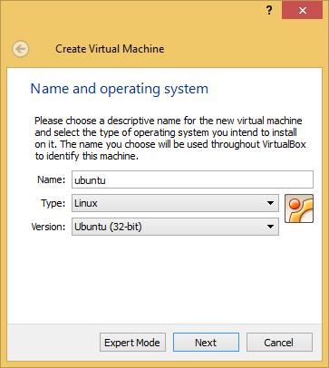
Task: Close the Create Virtual Machine dialog
Action: click(302, 11)
